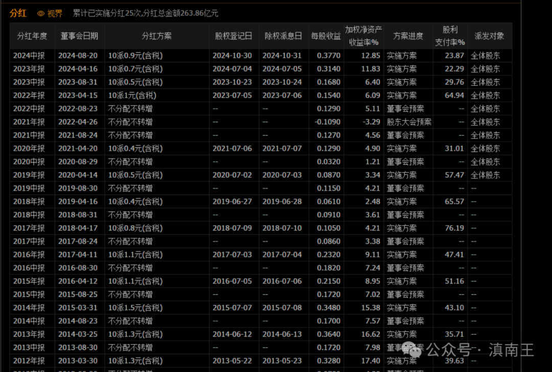Select the 2018年报 row label

29,202
